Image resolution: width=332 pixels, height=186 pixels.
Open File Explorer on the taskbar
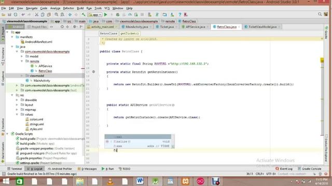[x=80, y=181]
